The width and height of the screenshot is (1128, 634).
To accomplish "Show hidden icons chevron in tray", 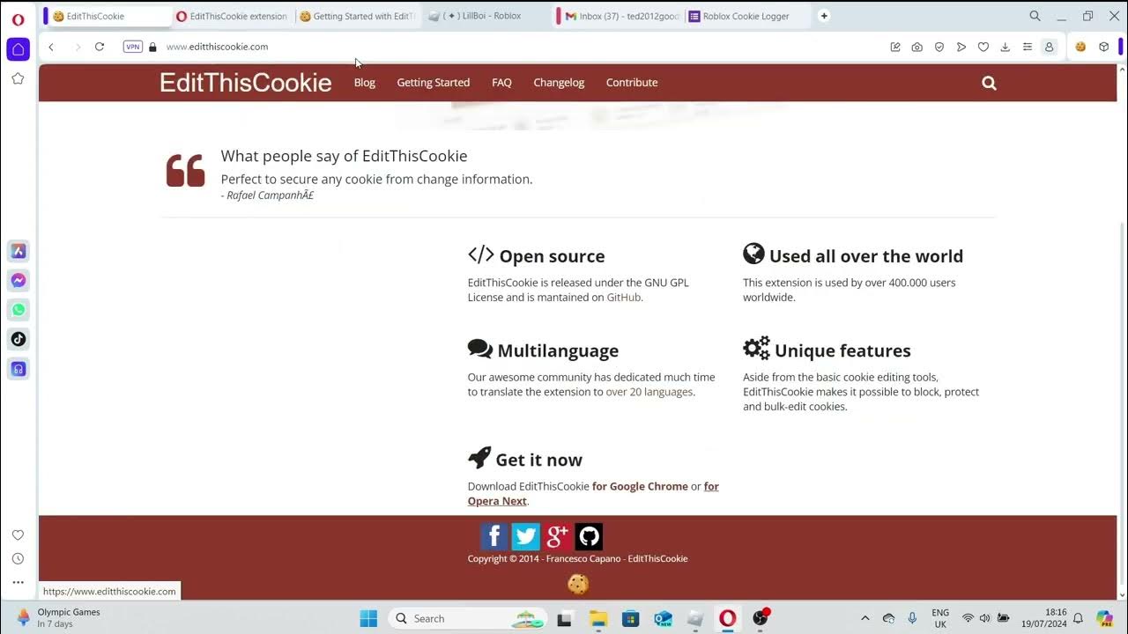I will 865,618.
